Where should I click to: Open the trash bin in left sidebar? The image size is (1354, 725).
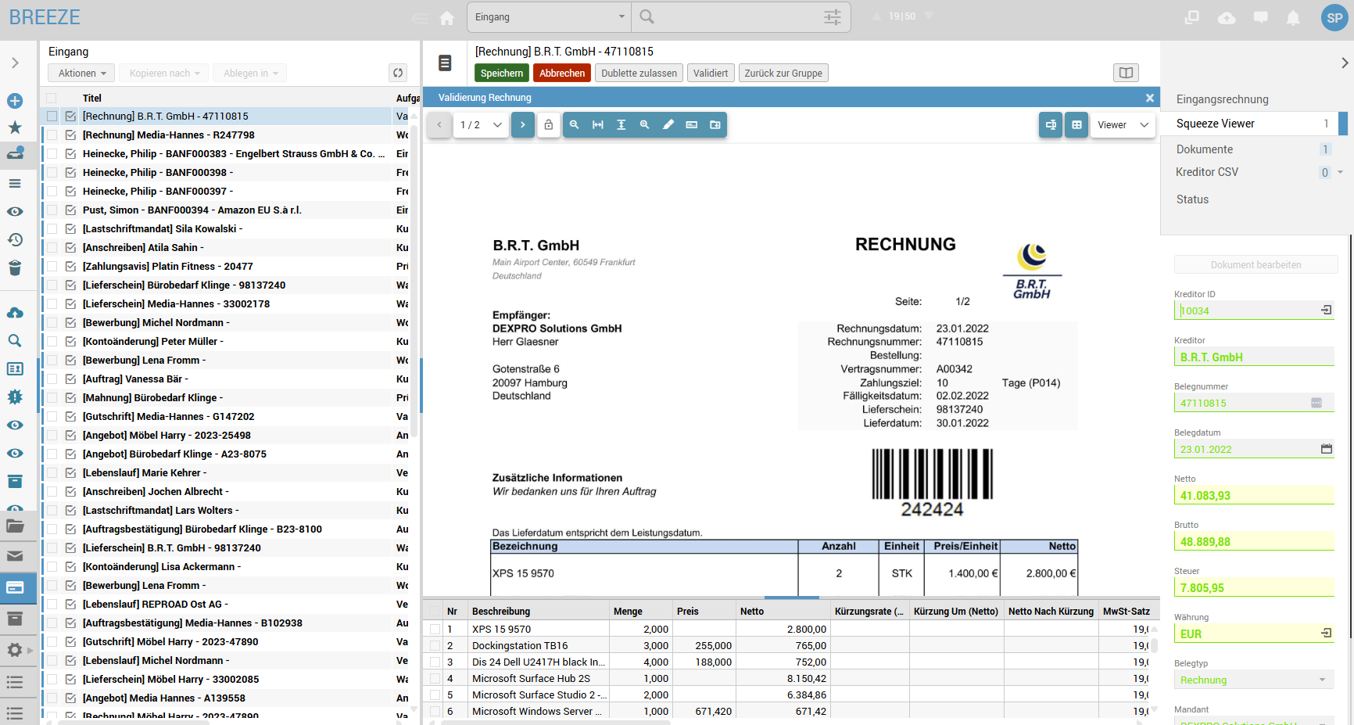[15, 268]
